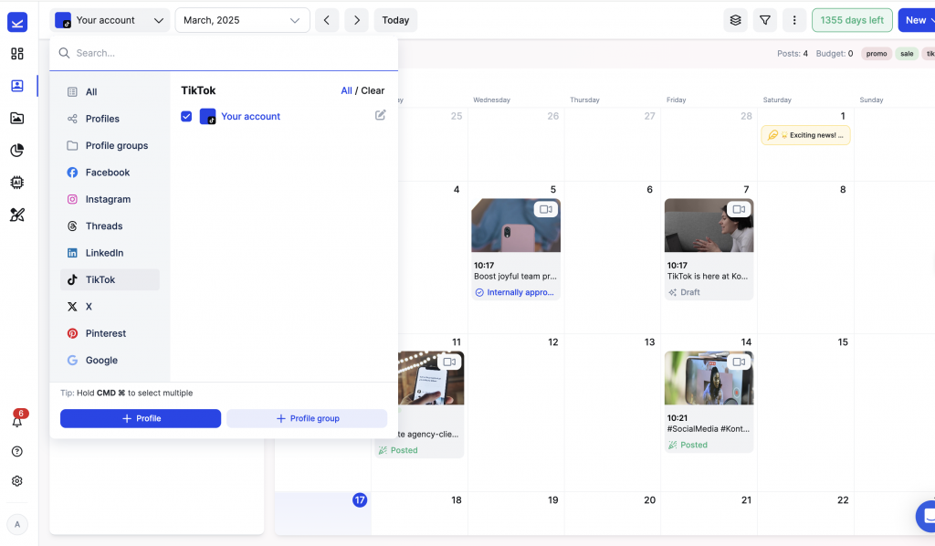Click the promo color tag
Viewport: 935px width, 546px height.
(x=876, y=54)
